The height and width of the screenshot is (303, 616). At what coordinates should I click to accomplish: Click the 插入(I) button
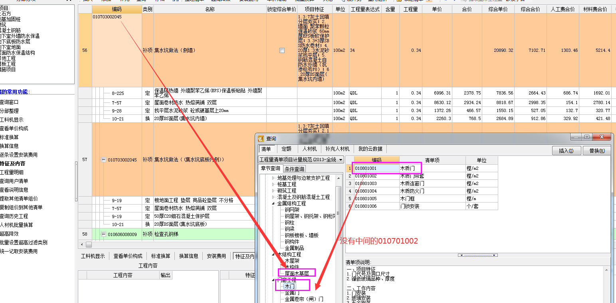pyautogui.click(x=566, y=151)
